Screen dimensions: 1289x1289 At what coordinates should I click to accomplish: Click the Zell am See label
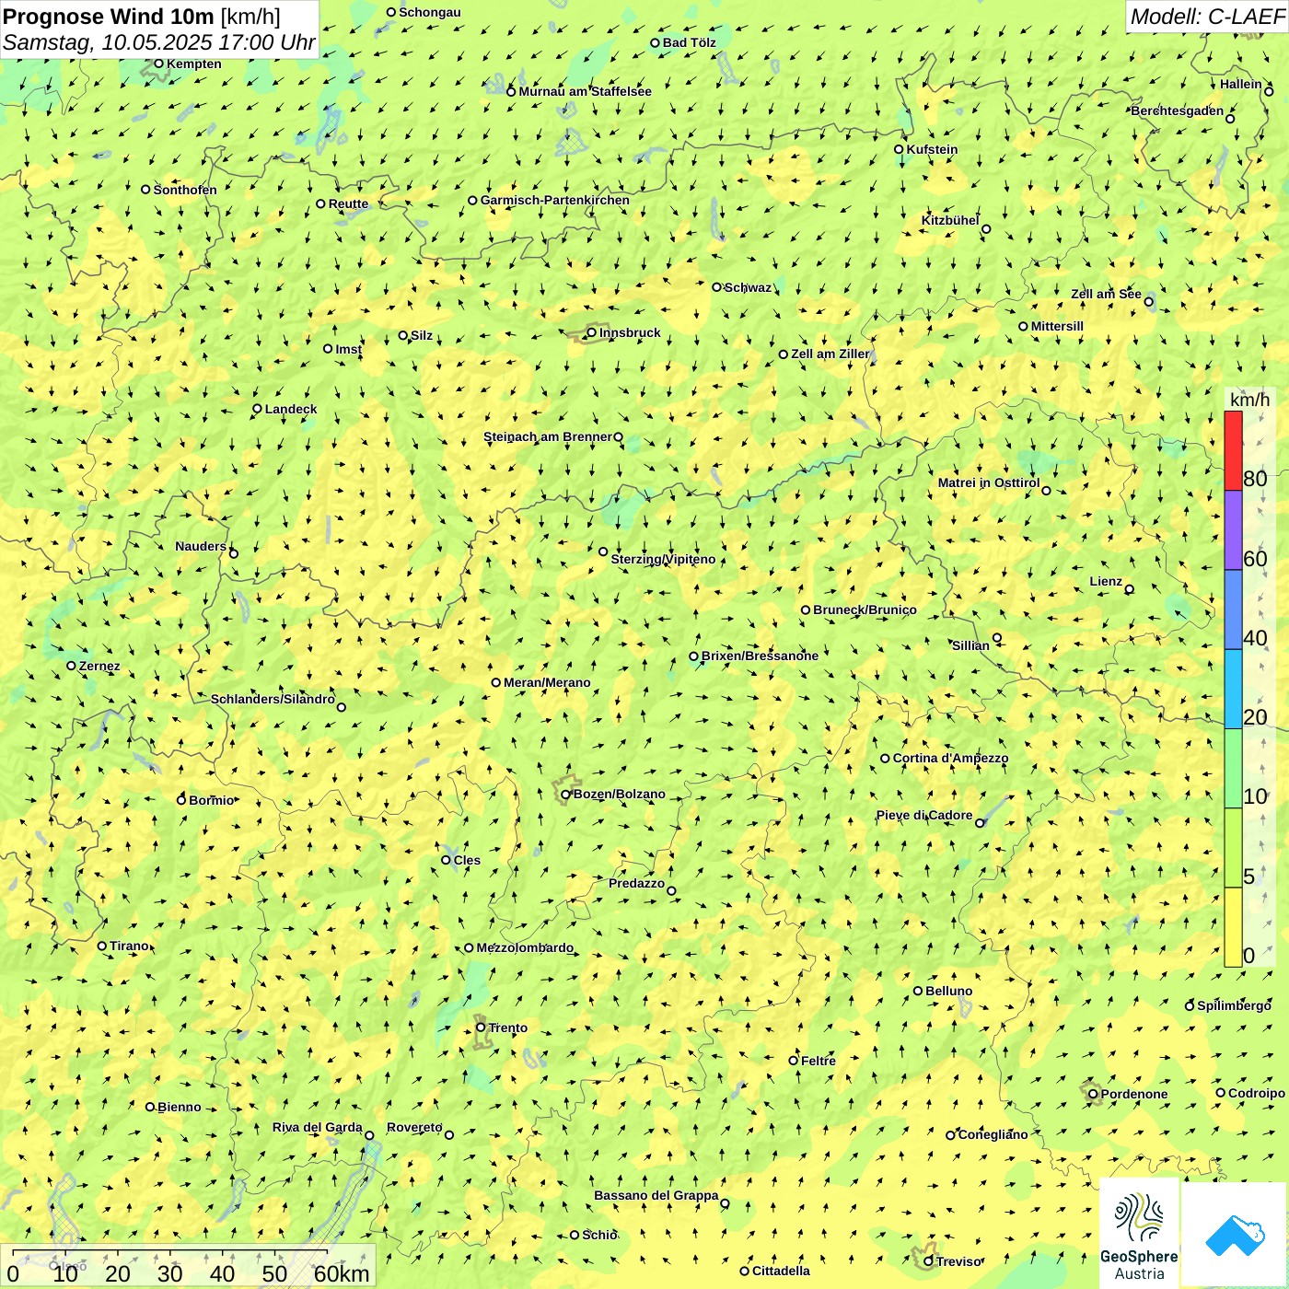click(1106, 294)
